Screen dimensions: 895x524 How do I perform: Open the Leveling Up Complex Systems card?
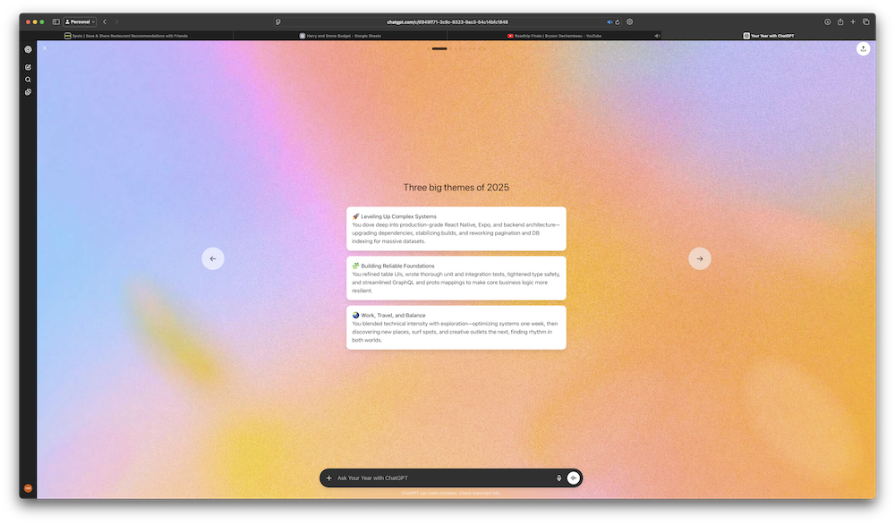pos(456,229)
